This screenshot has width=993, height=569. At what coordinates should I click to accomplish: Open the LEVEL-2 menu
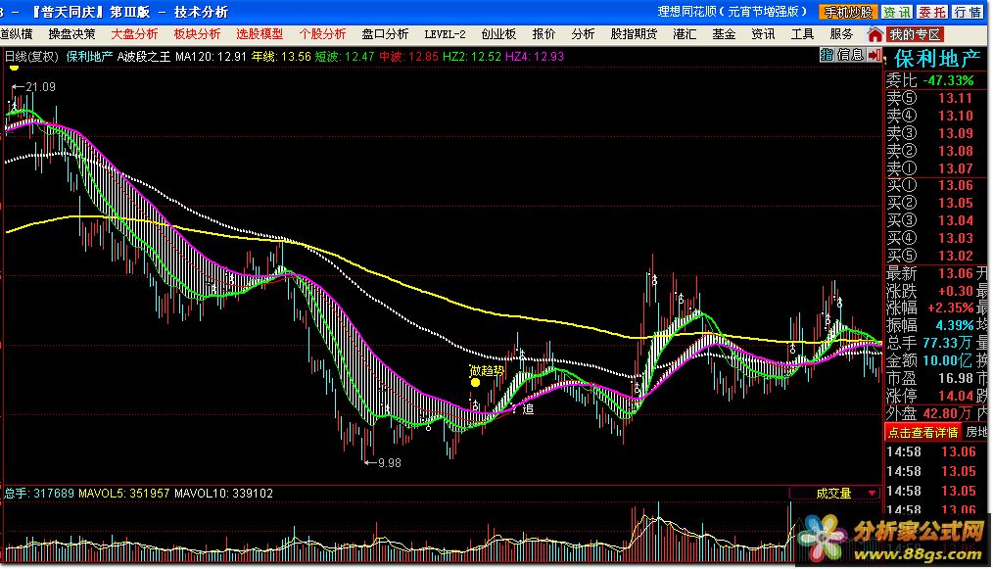445,34
